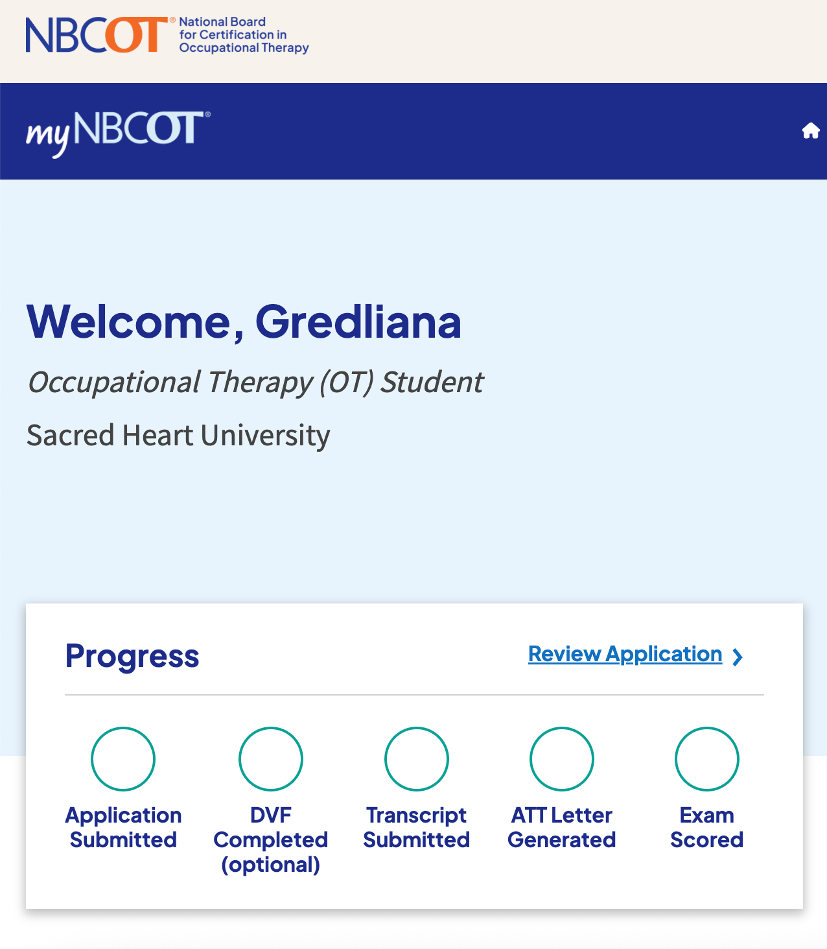
Task: Open the Review Application link
Action: [625, 655]
